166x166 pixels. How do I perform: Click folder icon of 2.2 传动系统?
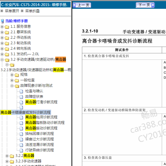coord(7,38)
